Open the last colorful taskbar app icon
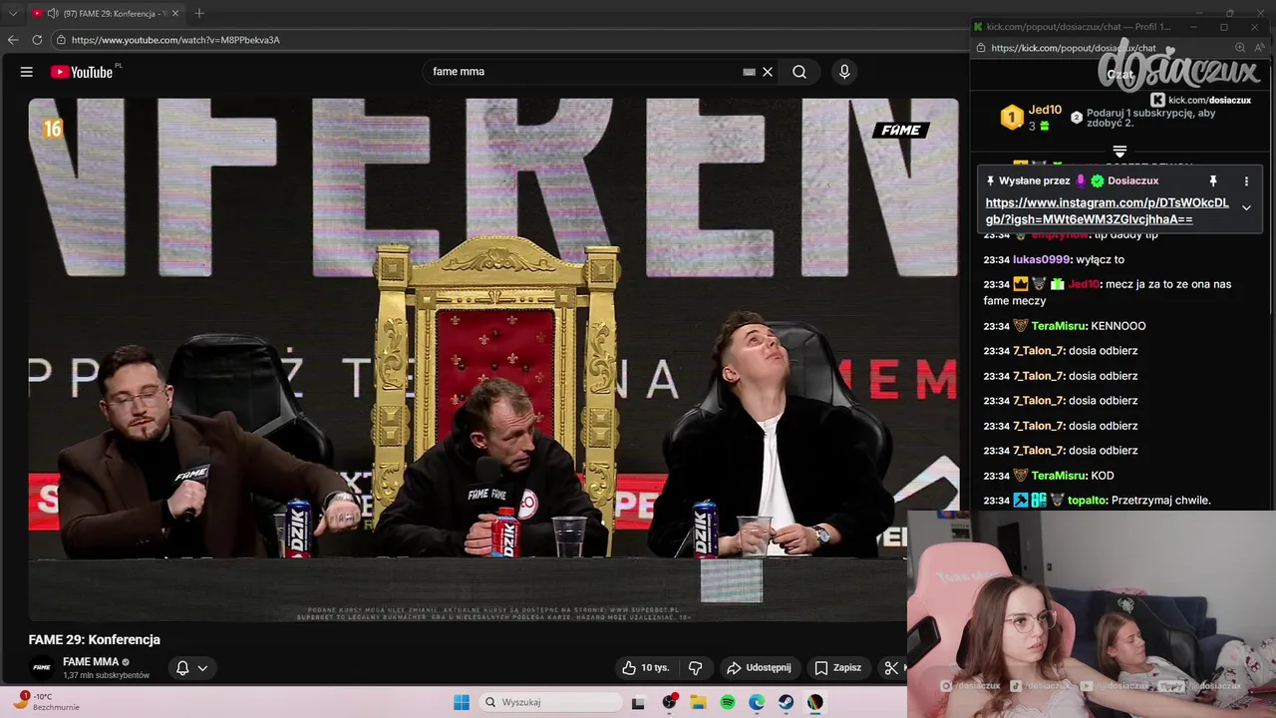The height and width of the screenshot is (718, 1276). click(x=815, y=702)
